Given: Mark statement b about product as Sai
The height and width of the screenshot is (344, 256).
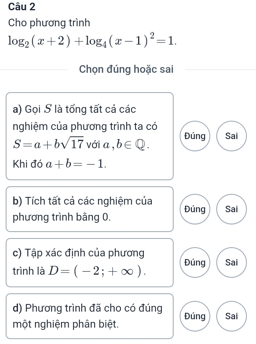Looking at the screenshot, I should coord(232,209).
